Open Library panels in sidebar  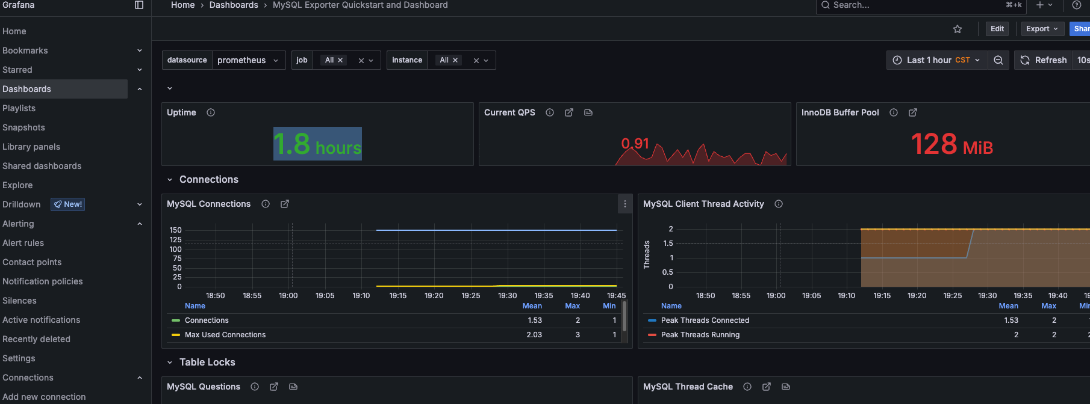coord(31,147)
